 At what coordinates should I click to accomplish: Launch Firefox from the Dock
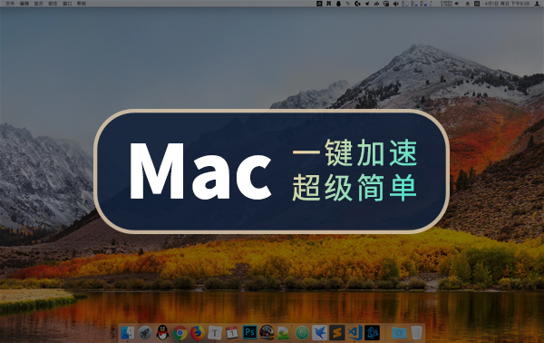pyautogui.click(x=198, y=333)
